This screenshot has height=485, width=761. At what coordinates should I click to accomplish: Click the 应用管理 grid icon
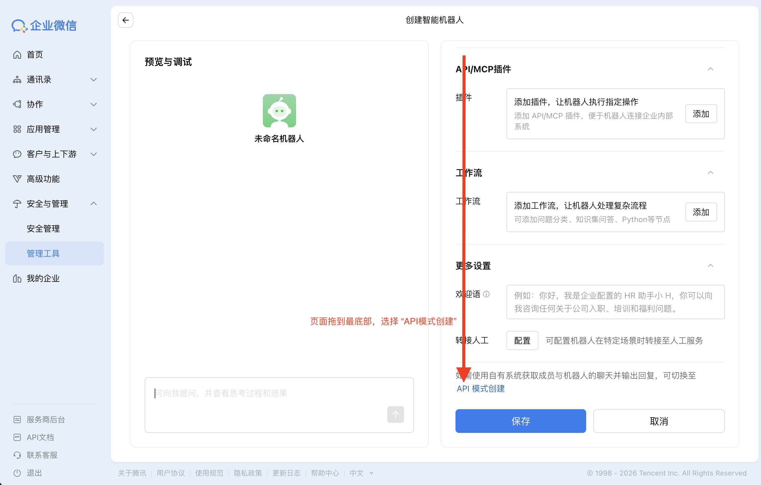pos(17,129)
